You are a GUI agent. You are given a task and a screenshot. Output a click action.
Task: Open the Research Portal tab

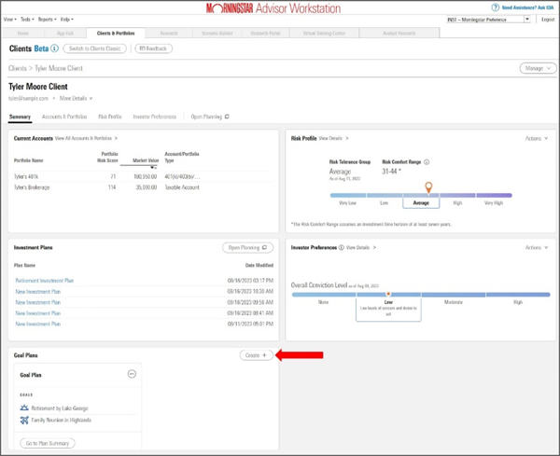pyautogui.click(x=265, y=34)
